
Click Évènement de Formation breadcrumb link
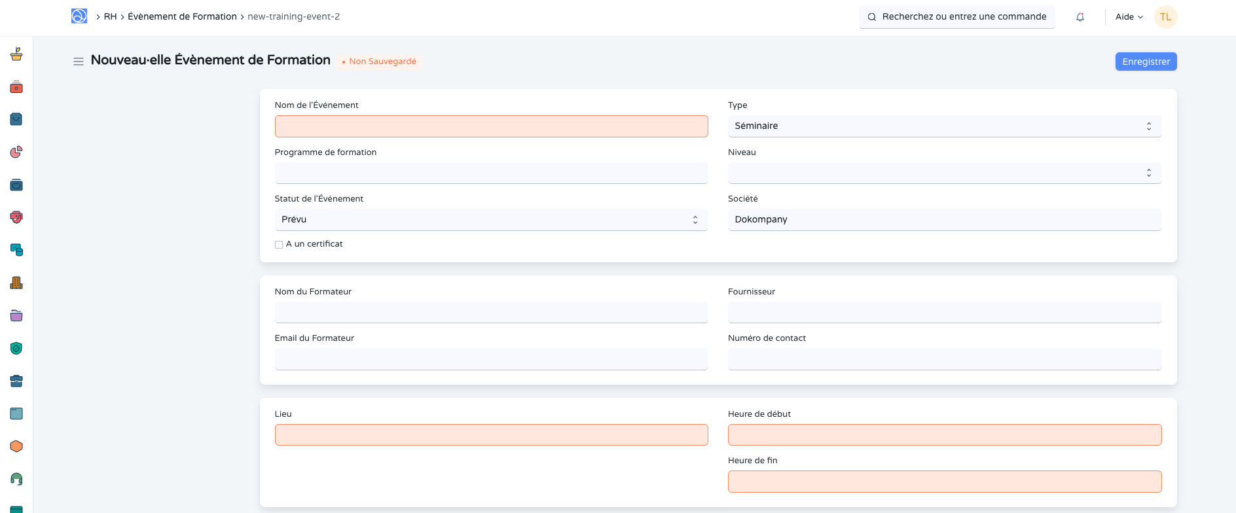point(182,17)
